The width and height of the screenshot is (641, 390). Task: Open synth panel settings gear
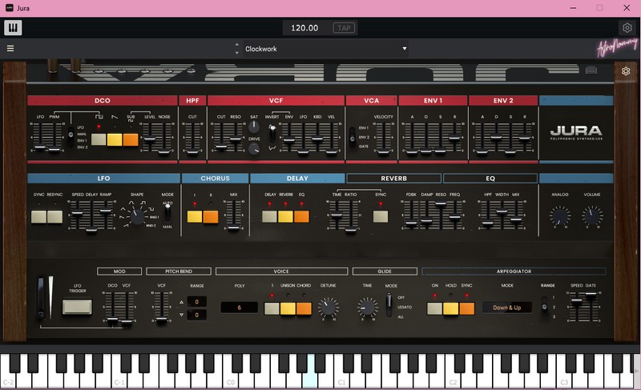click(626, 71)
